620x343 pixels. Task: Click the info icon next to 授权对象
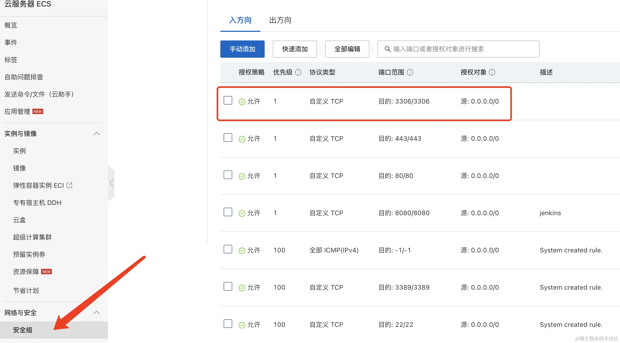(492, 72)
